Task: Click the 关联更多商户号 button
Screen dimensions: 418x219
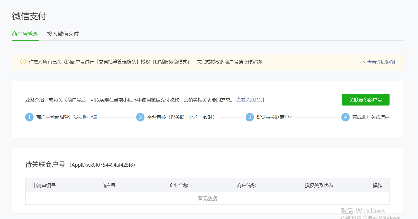Action: 366,100
